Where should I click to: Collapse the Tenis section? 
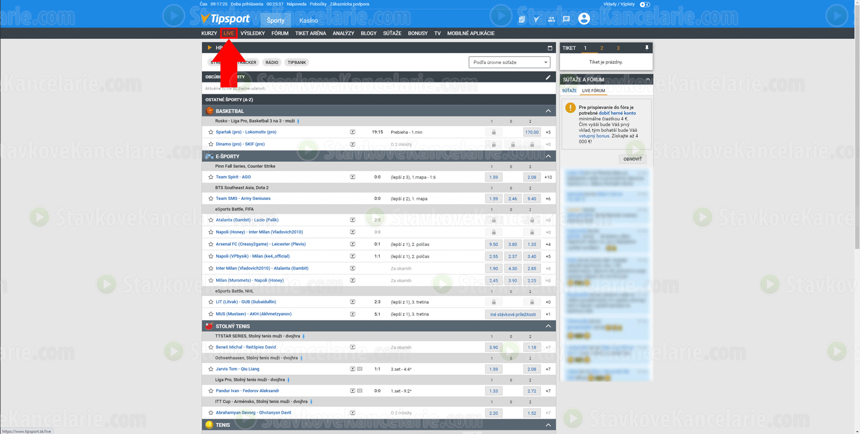point(548,425)
